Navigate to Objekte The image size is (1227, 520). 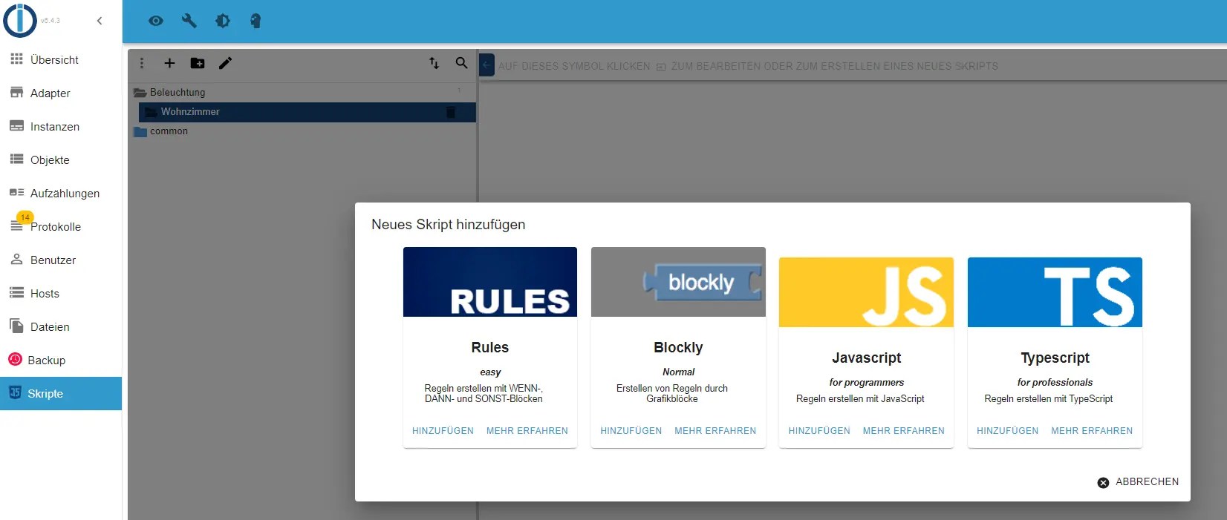(x=61, y=159)
